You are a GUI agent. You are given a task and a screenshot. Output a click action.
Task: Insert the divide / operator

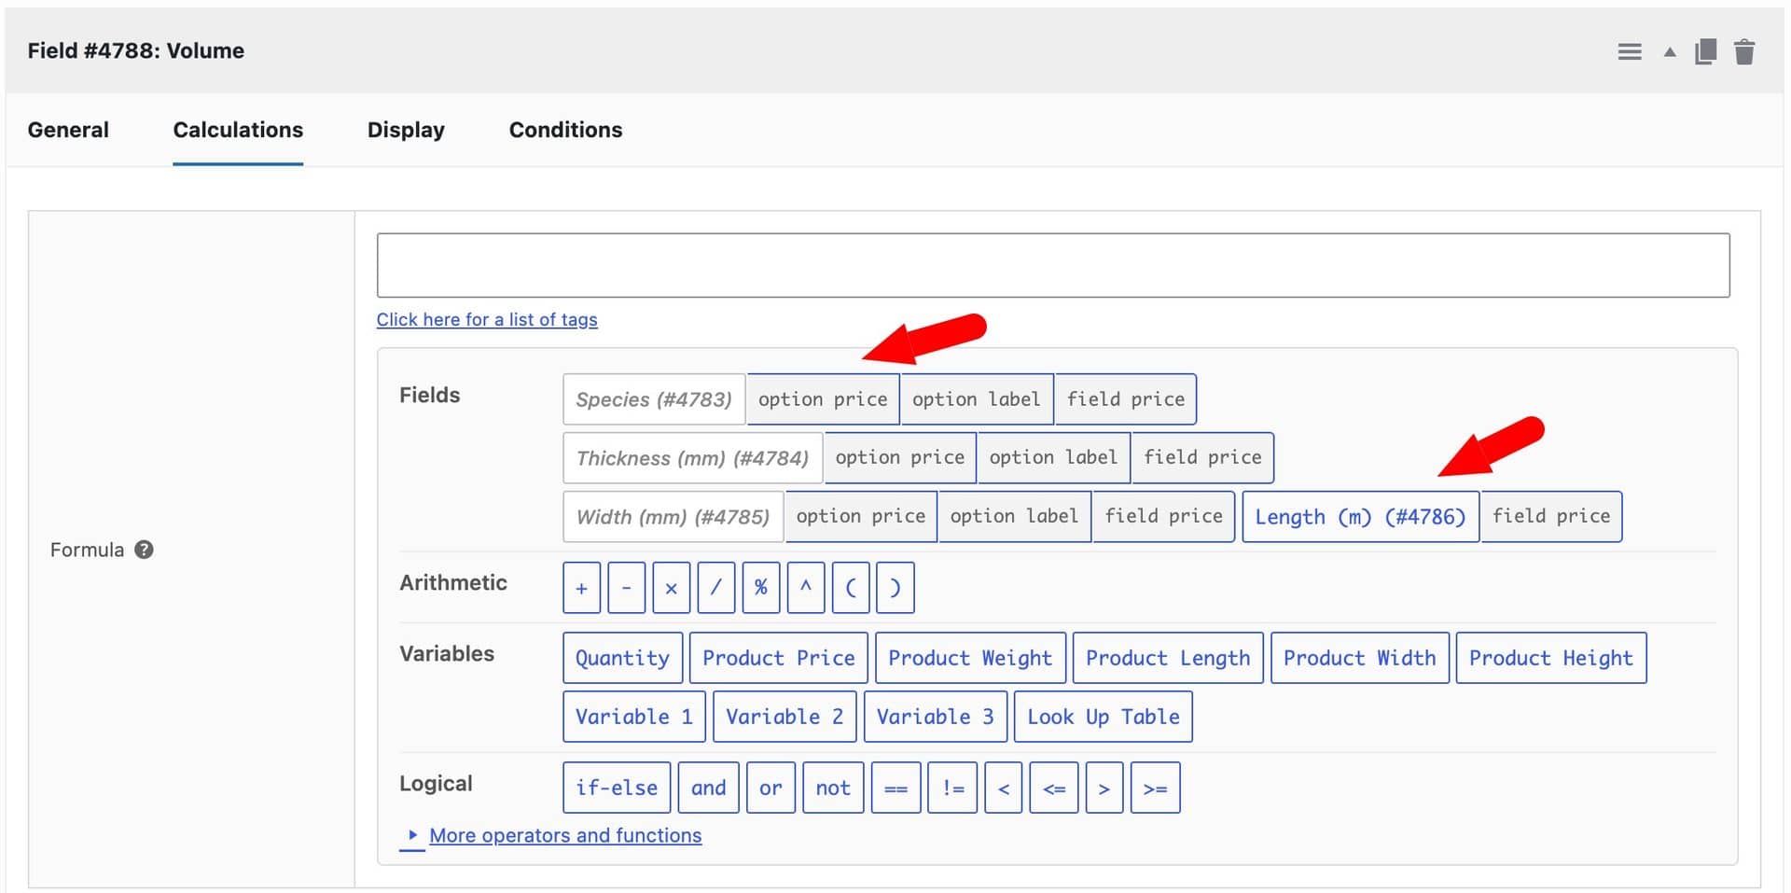716,588
